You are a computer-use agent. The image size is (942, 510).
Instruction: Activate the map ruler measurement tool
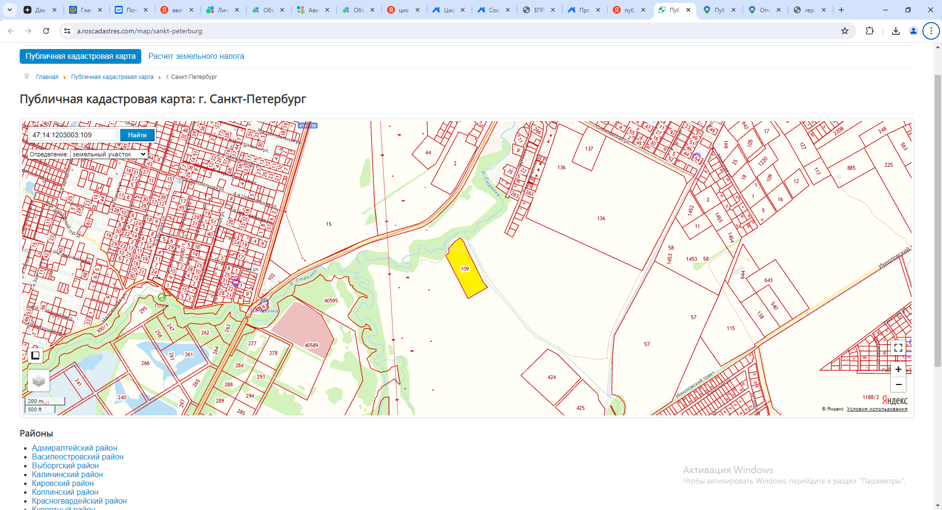pyautogui.click(x=35, y=356)
